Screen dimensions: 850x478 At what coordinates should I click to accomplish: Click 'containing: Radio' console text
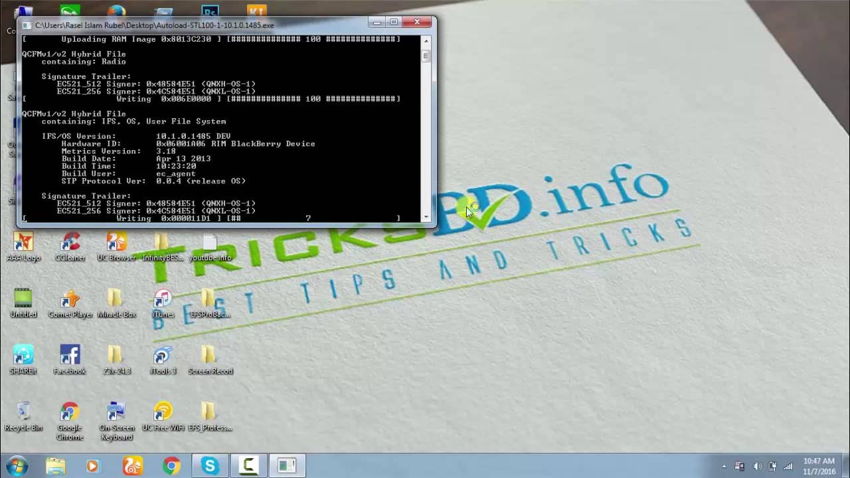coord(84,62)
